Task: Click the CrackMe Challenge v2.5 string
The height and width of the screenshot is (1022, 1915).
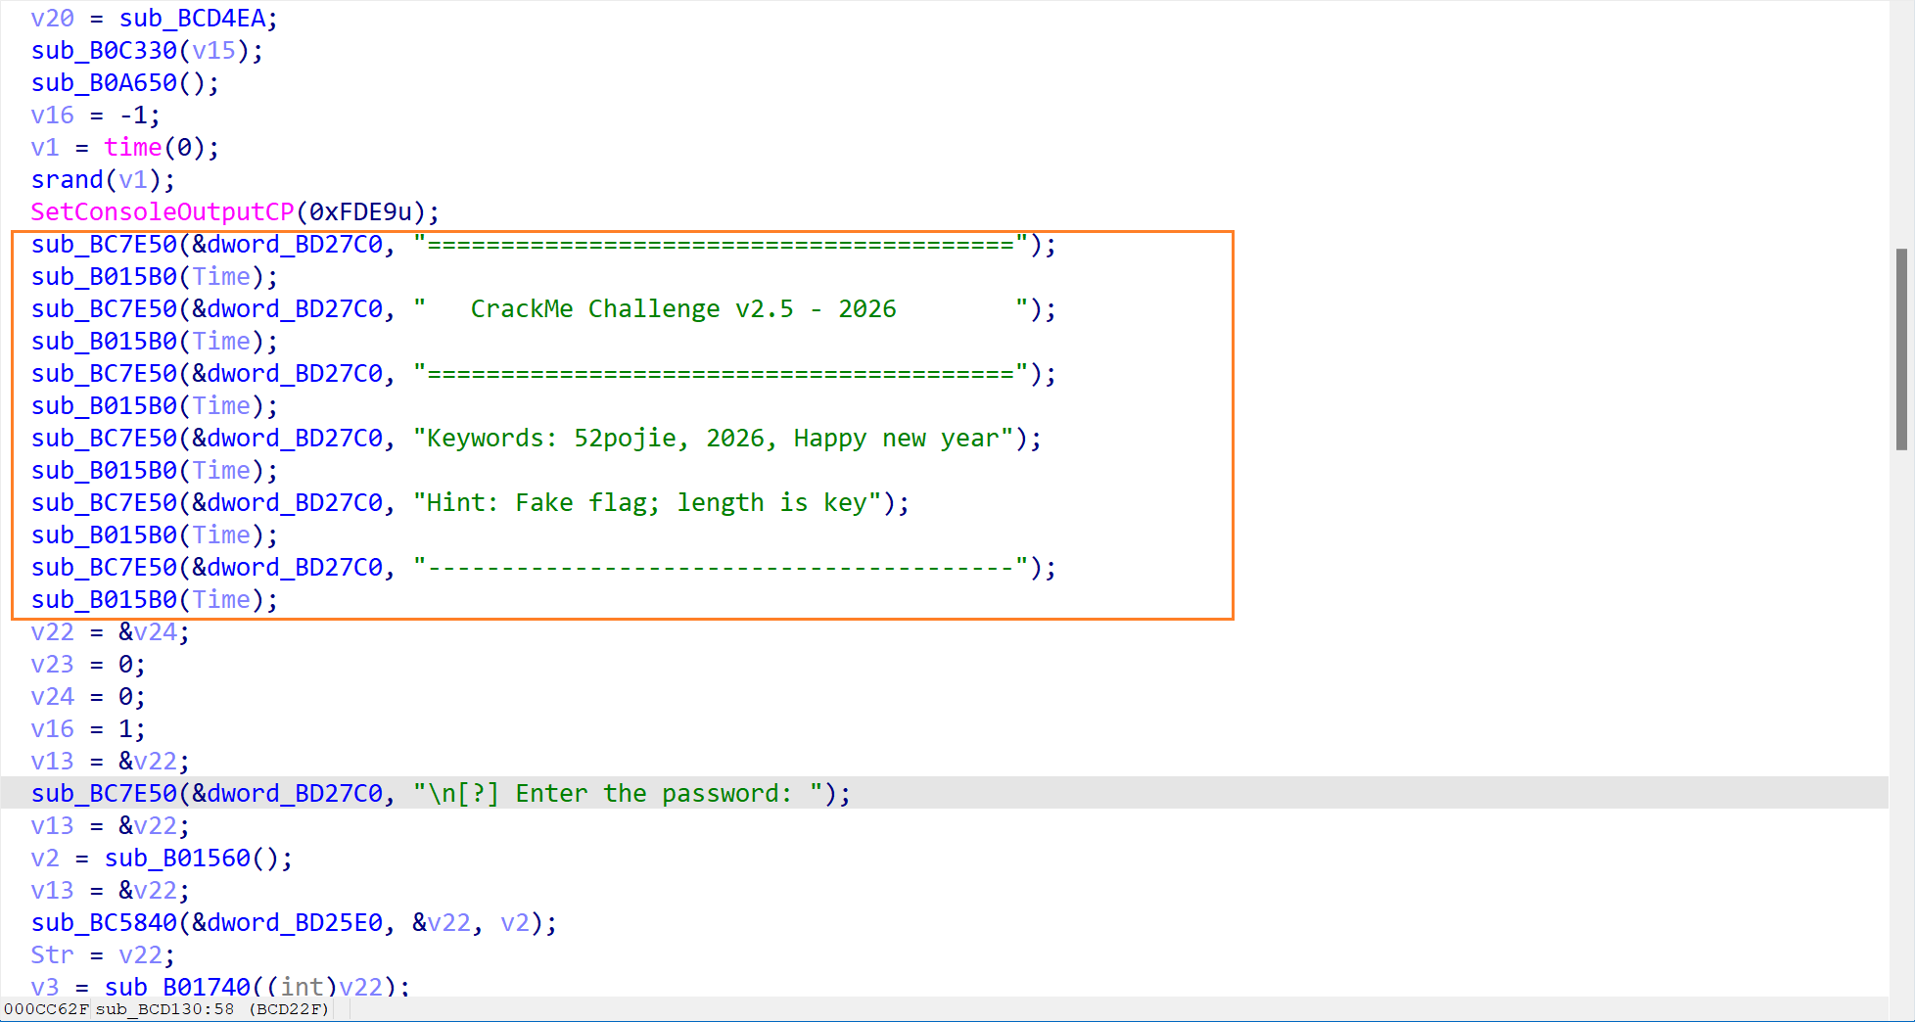Action: pyautogui.click(x=682, y=309)
